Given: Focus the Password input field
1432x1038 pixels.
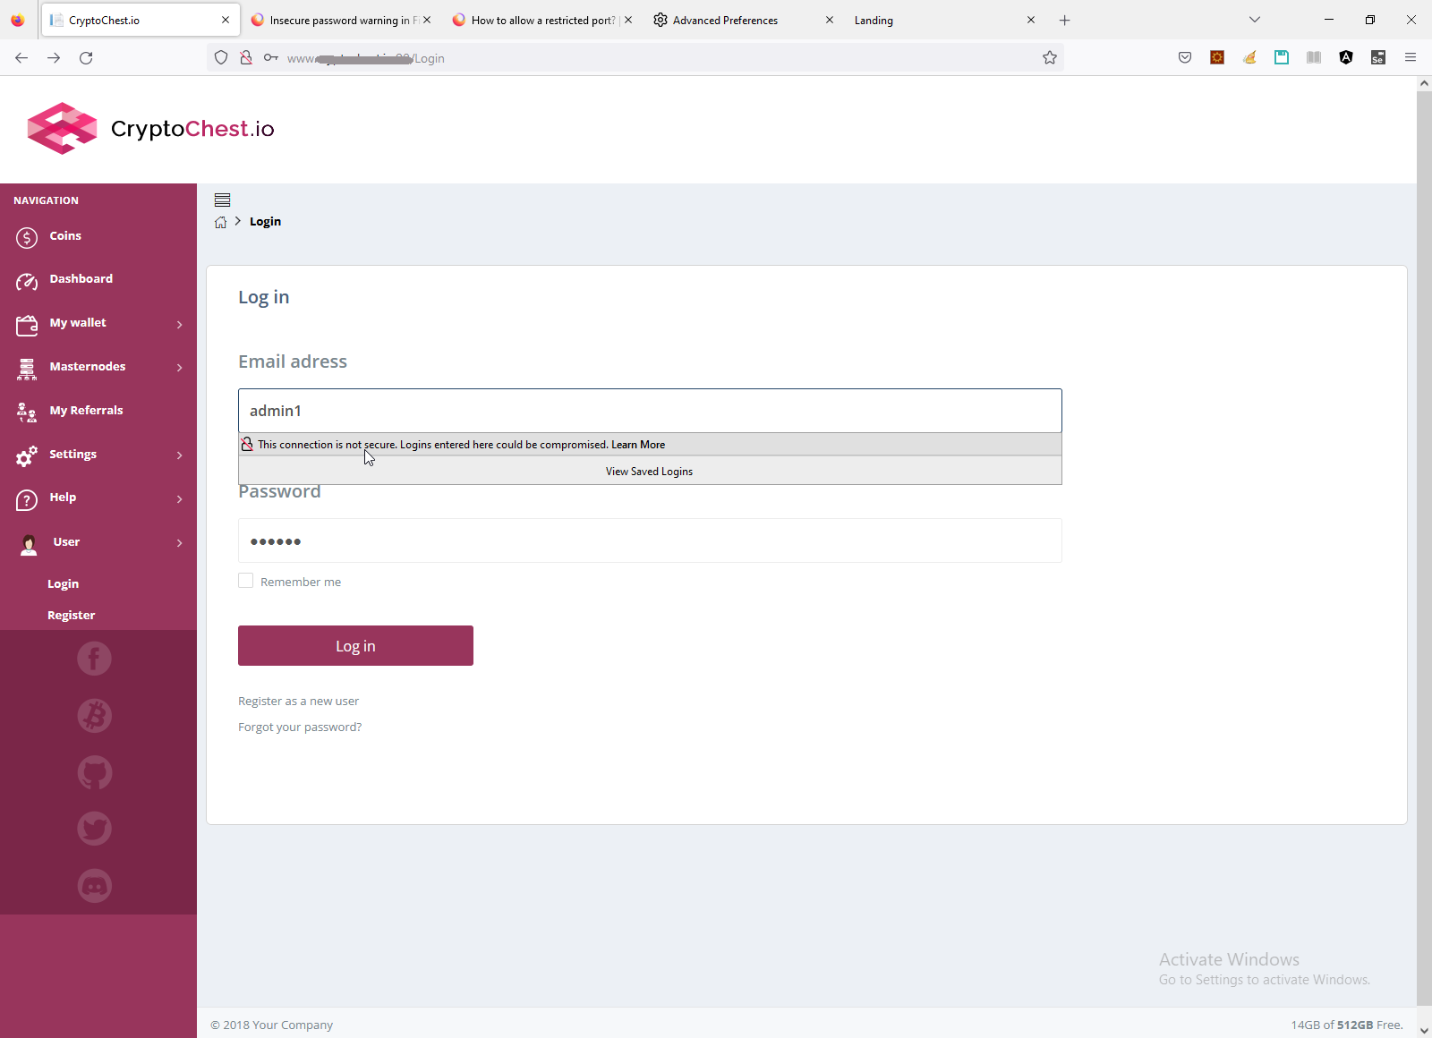Looking at the screenshot, I should pyautogui.click(x=650, y=540).
